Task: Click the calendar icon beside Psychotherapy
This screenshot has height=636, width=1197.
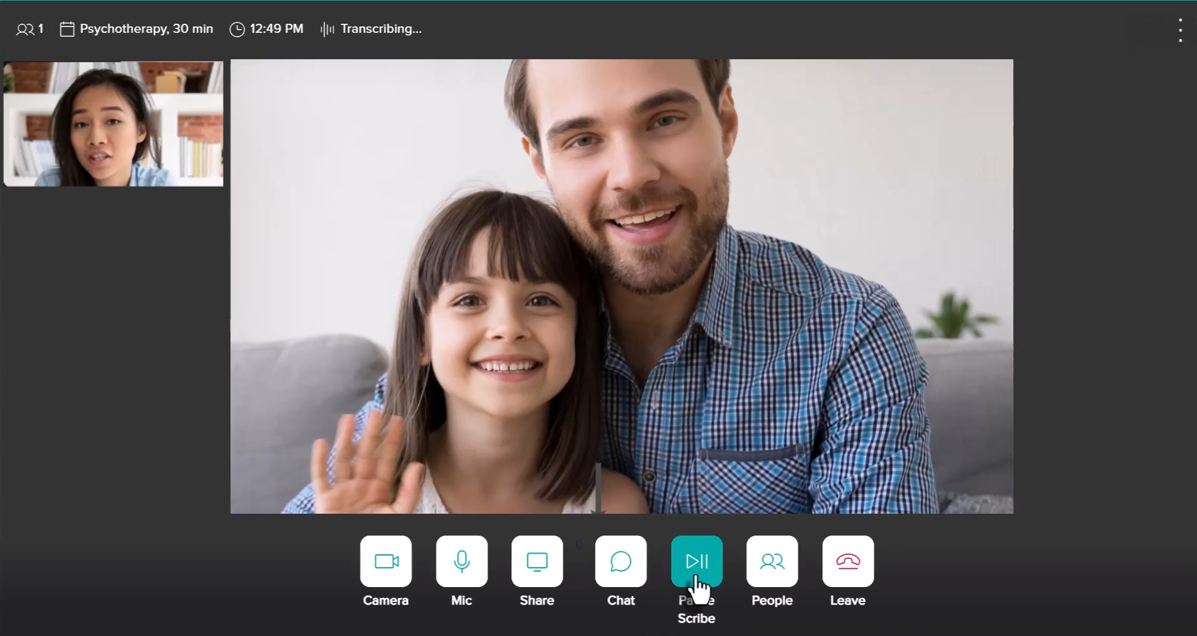Action: click(x=67, y=29)
